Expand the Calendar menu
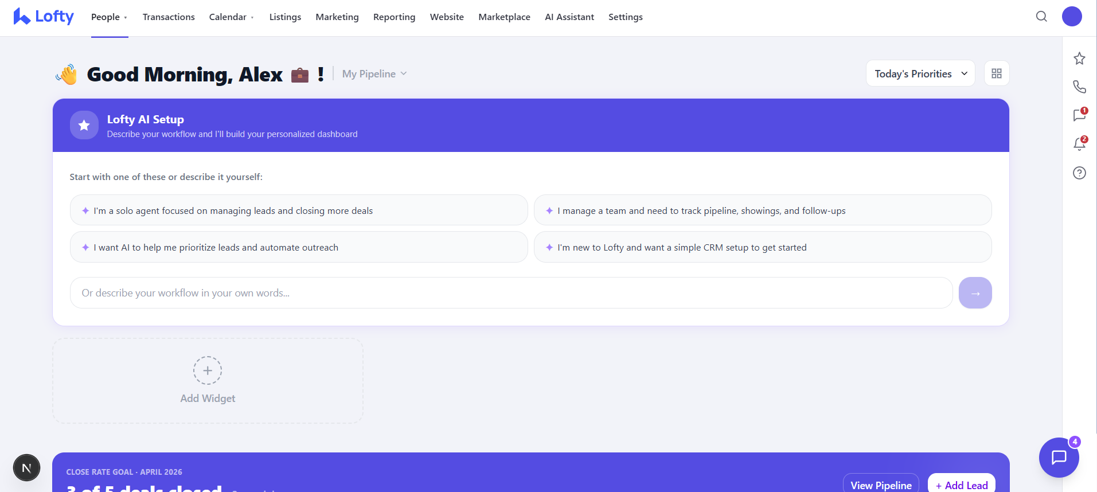 (232, 17)
